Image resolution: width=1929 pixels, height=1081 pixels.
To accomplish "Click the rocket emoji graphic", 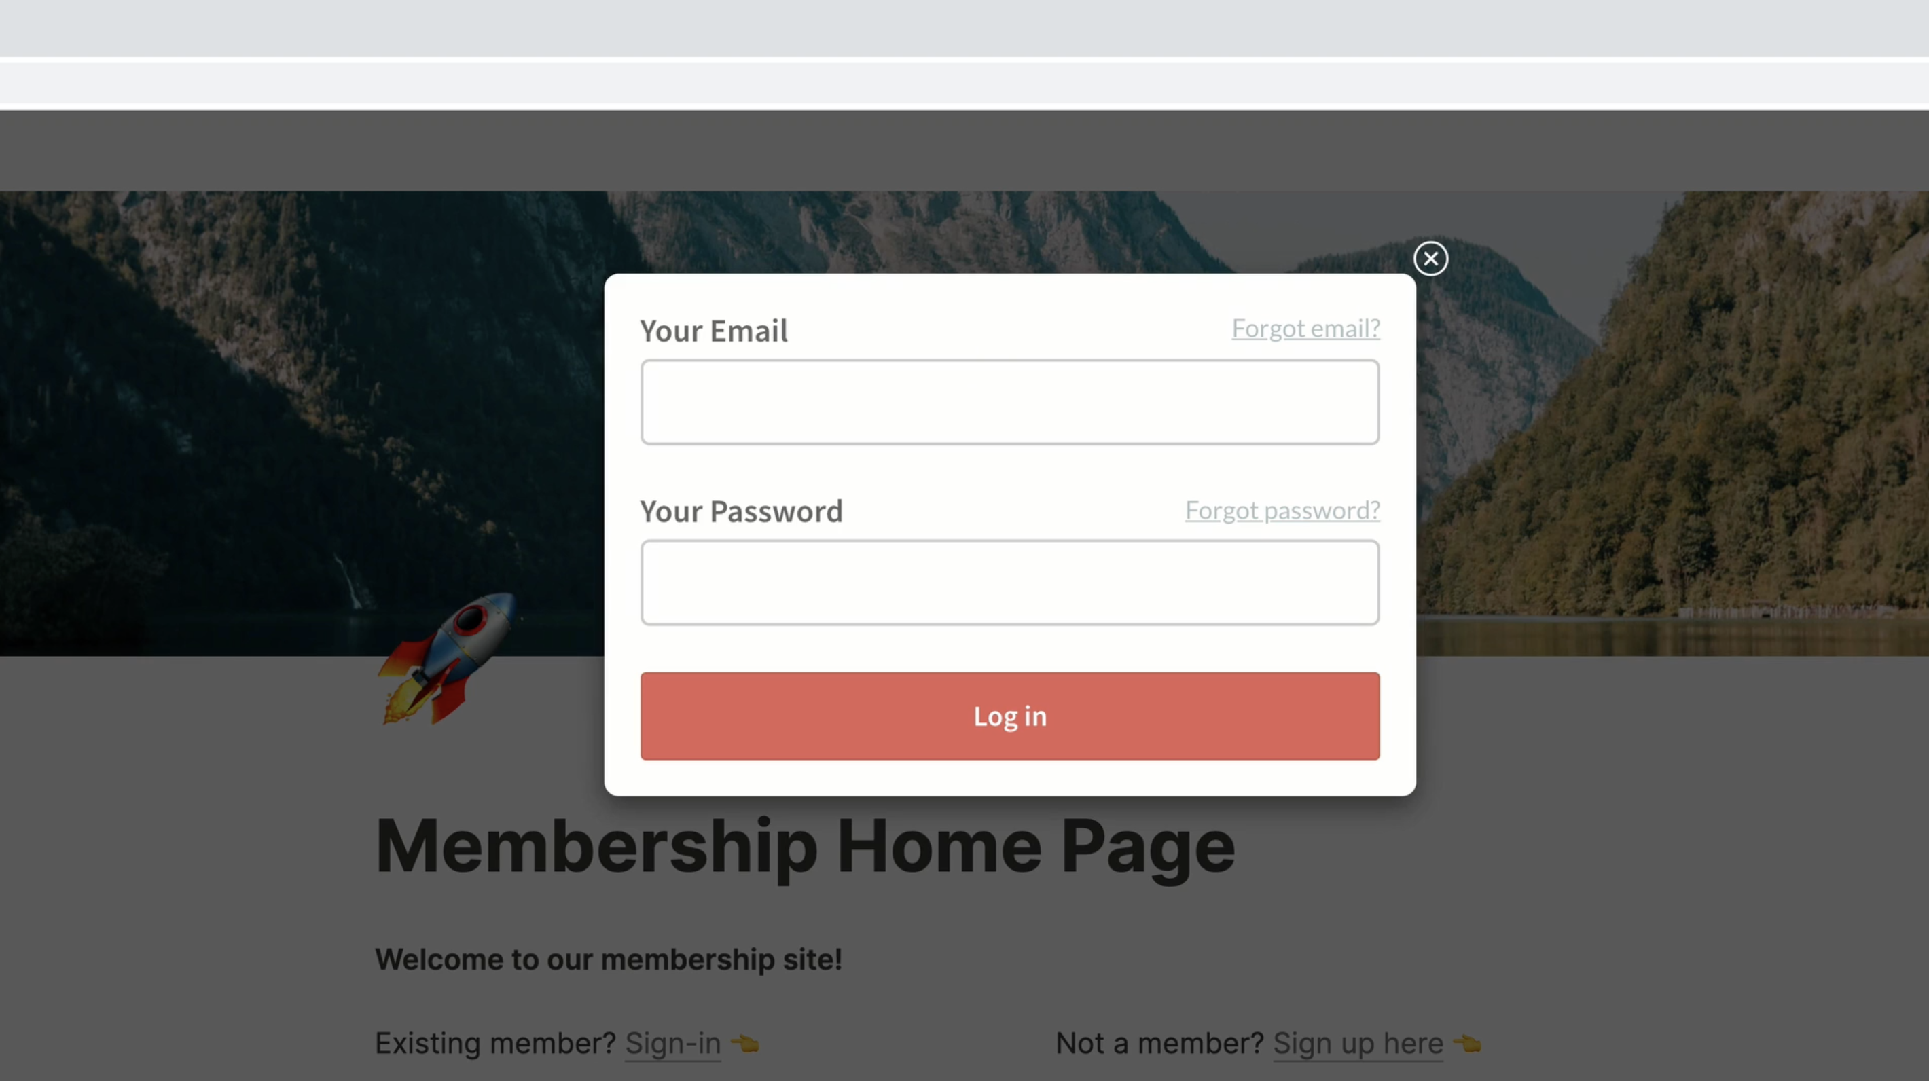I will pyautogui.click(x=449, y=659).
